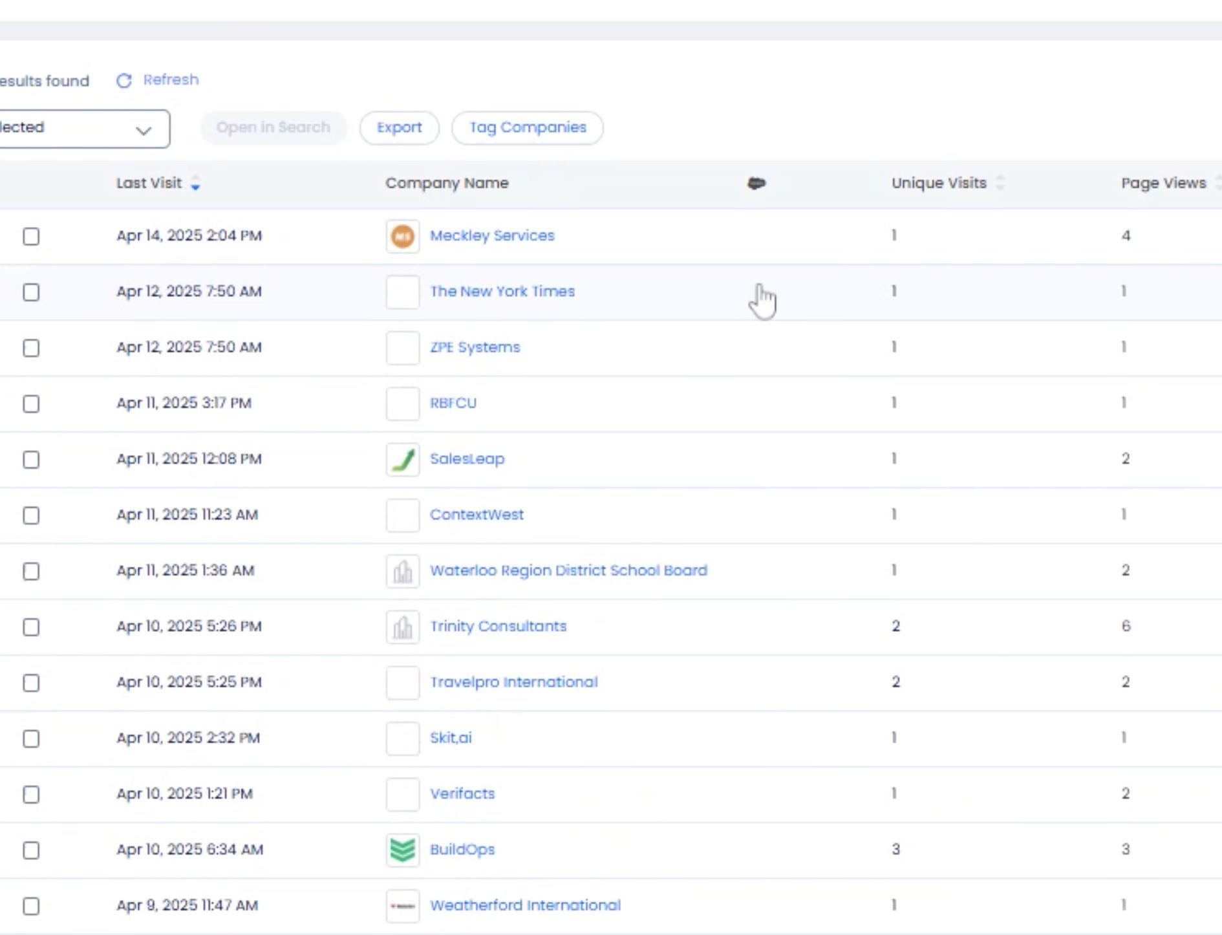Open the RBFCU company link

453,403
